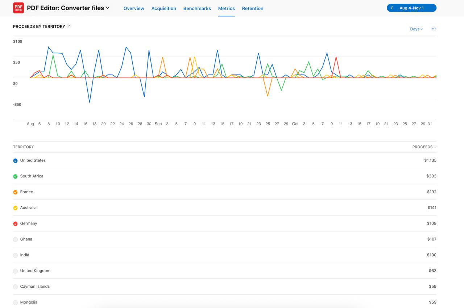Deselect United States with its blue checkmark
This screenshot has width=464, height=308.
pyautogui.click(x=15, y=160)
